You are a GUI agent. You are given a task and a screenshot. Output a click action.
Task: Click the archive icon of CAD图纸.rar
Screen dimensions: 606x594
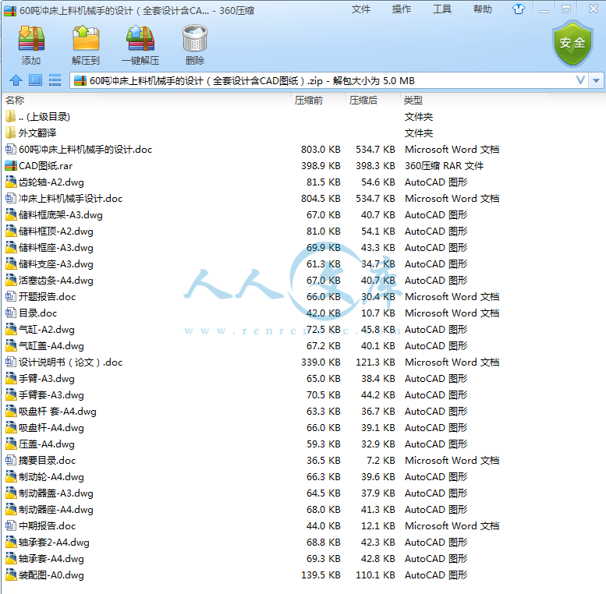[11, 166]
